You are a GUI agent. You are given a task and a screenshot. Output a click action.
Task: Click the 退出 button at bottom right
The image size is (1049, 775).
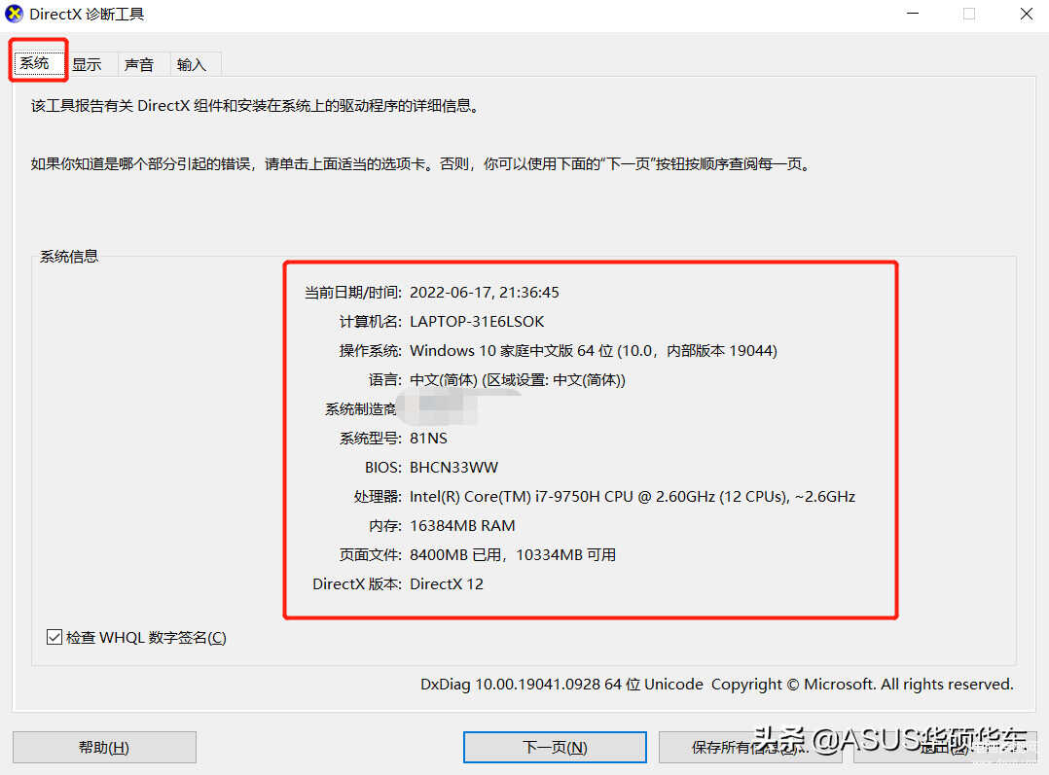pyautogui.click(x=945, y=747)
